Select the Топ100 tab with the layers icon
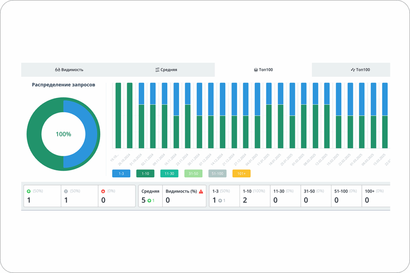Image resolution: width=410 pixels, height=273 pixels. click(263, 70)
